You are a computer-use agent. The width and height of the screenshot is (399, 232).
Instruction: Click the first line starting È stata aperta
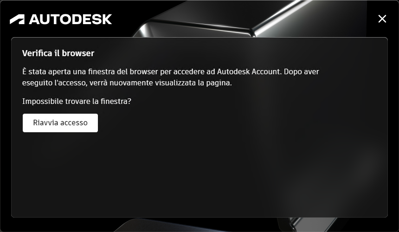click(x=170, y=72)
